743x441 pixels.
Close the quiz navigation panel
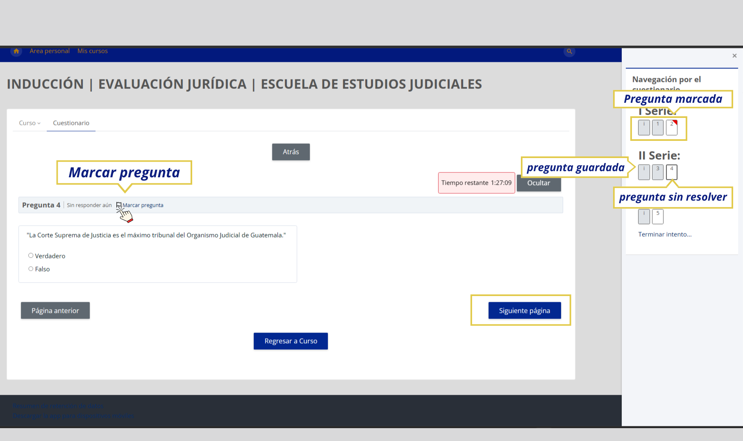point(734,56)
